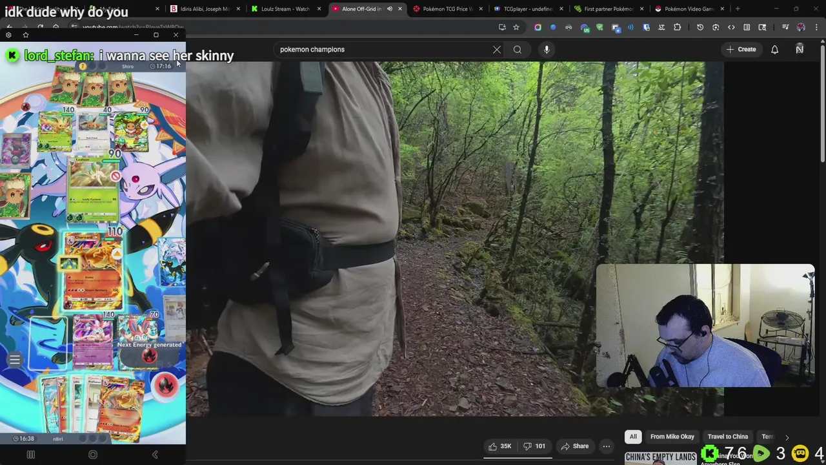Open China's Empty Lands video thumbnail
The image size is (826, 465).
(x=660, y=458)
